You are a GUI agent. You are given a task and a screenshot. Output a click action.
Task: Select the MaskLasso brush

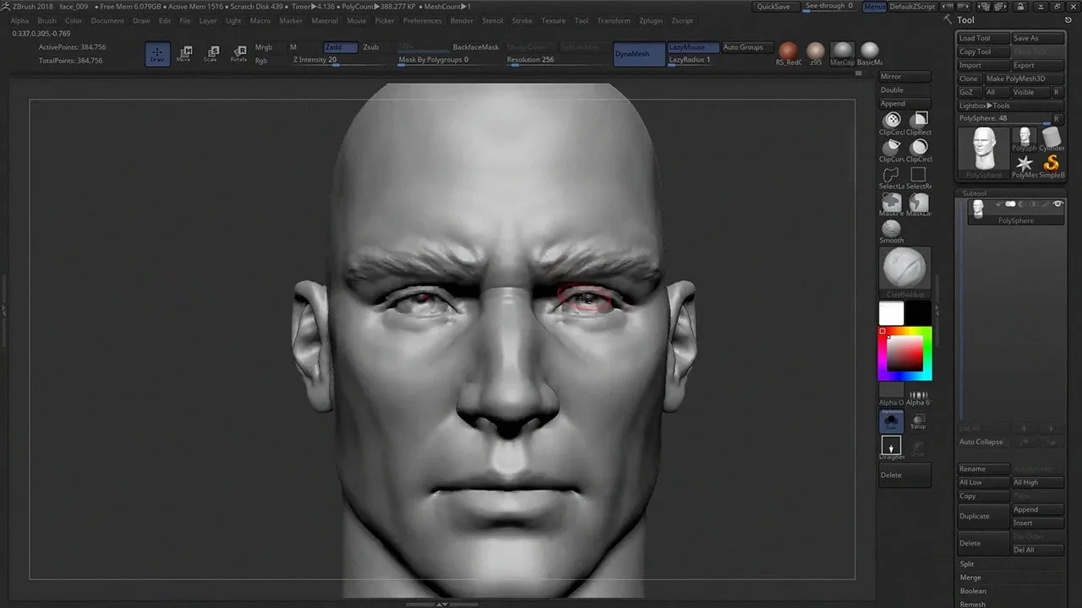919,204
